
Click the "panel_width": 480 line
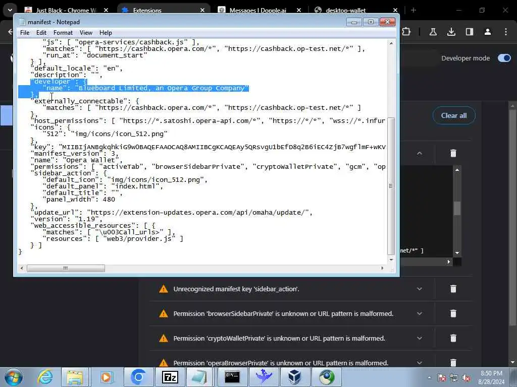point(78,200)
